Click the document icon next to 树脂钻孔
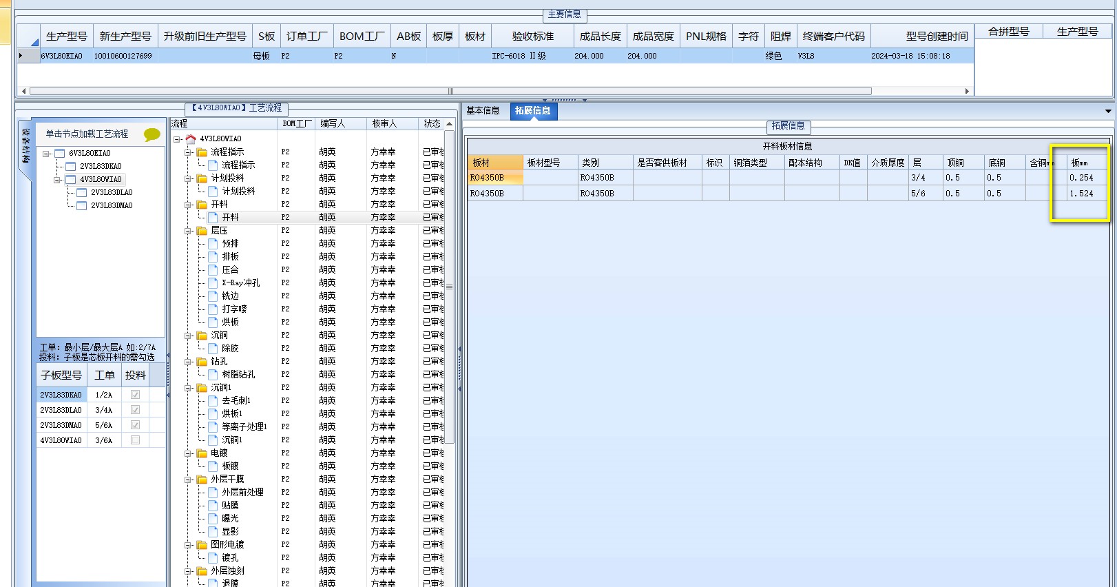The width and height of the screenshot is (1117, 587). [213, 374]
